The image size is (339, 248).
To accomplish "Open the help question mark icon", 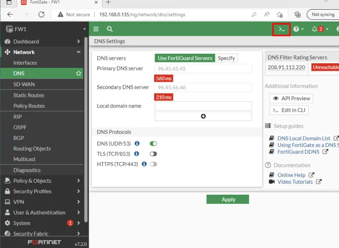I will pyautogui.click(x=296, y=29).
